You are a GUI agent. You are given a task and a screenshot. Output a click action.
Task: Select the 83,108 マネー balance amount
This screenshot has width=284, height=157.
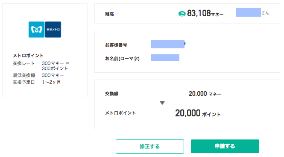point(205,13)
